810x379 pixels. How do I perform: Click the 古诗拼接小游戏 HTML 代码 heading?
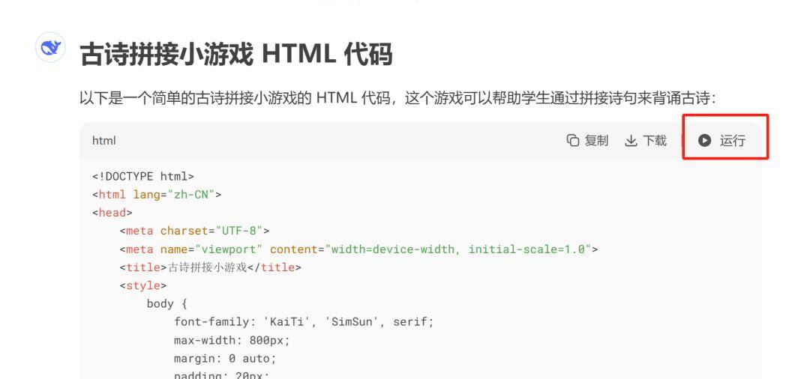(x=236, y=53)
